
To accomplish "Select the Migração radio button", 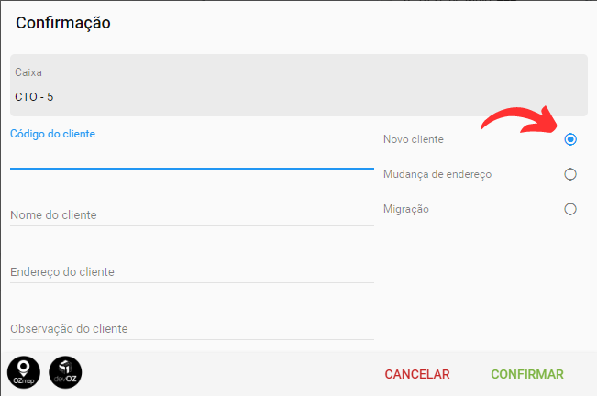I will [x=570, y=209].
